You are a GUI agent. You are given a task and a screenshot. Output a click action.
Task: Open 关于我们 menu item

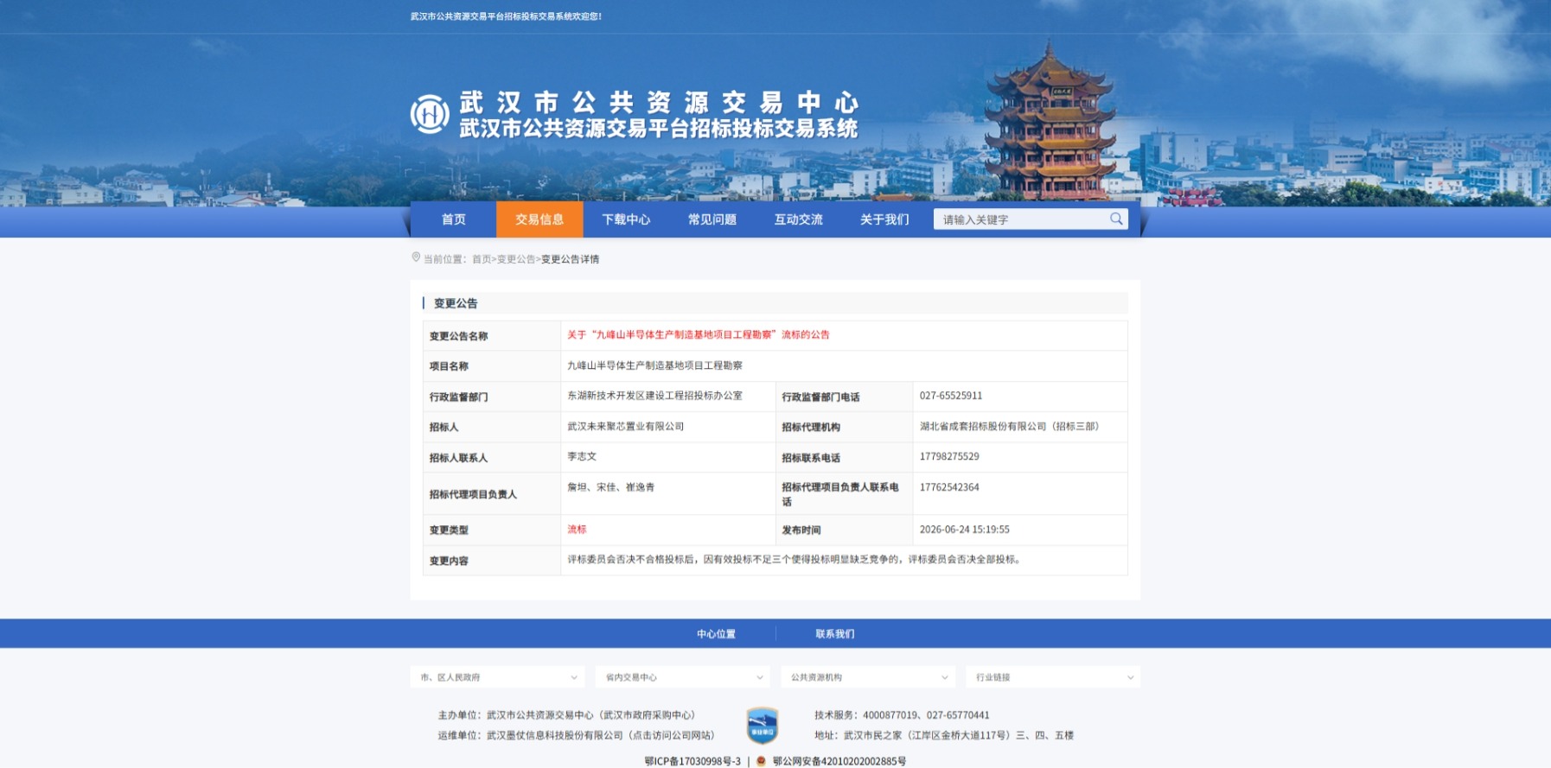pos(884,219)
